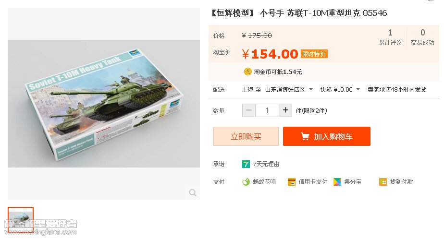Click the quantity input field
444x239 pixels.
pos(267,110)
